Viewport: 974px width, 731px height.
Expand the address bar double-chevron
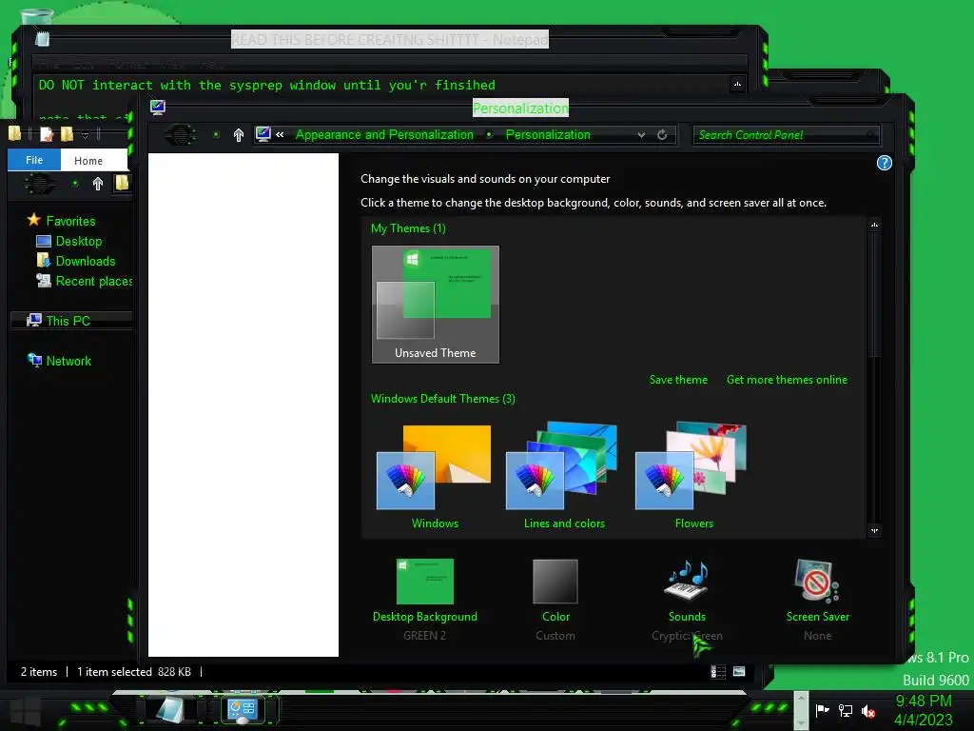coord(281,135)
